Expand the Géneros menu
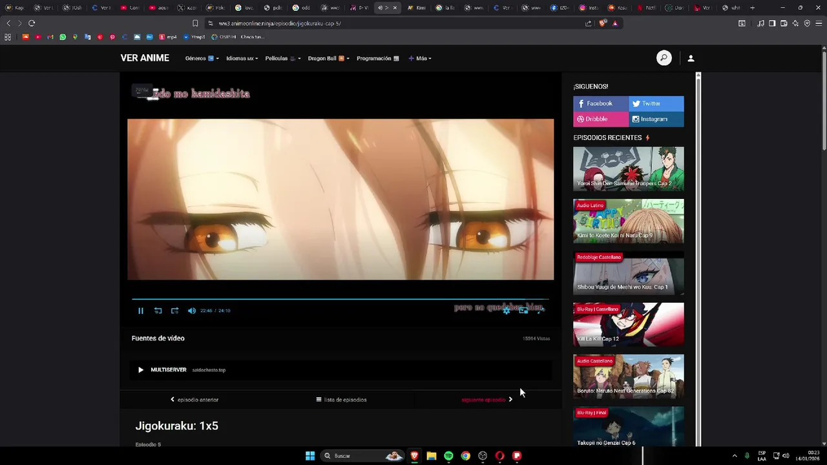Screen dimensions: 827x465 click(202, 58)
